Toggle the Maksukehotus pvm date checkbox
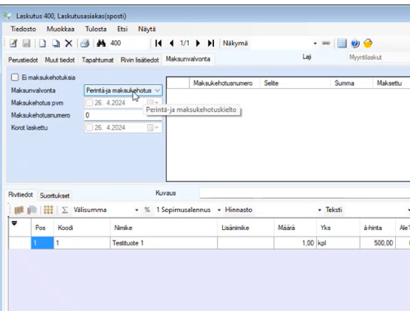Viewport: 410px width, 311px height. pos(90,103)
